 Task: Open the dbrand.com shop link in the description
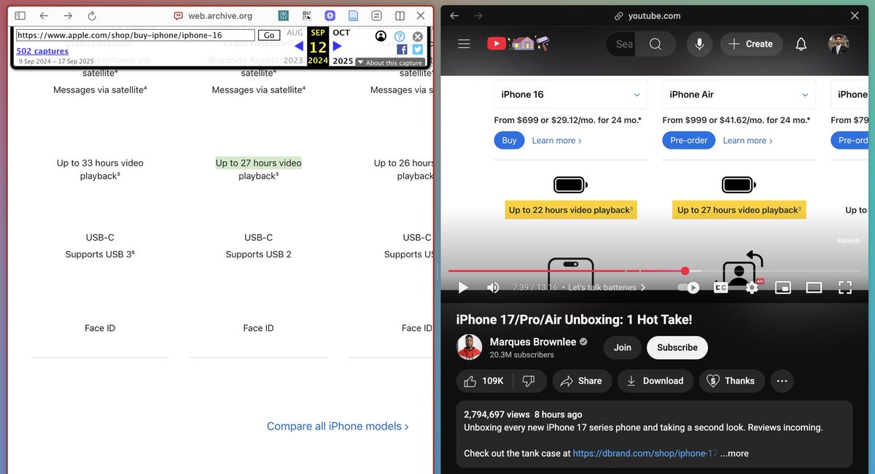pos(645,453)
